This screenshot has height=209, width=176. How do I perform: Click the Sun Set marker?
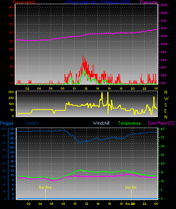click(131, 188)
